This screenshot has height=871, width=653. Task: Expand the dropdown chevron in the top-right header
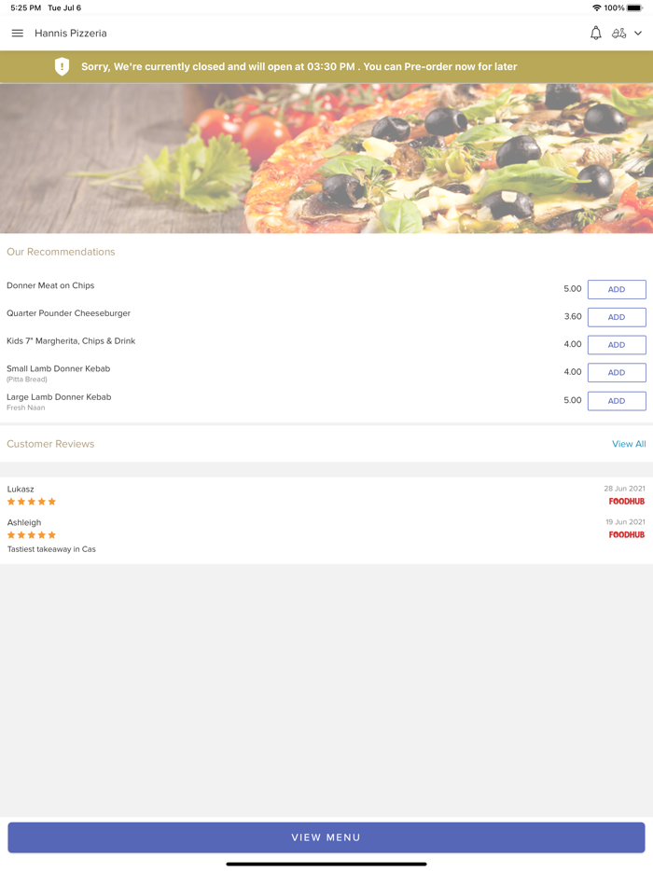(638, 33)
